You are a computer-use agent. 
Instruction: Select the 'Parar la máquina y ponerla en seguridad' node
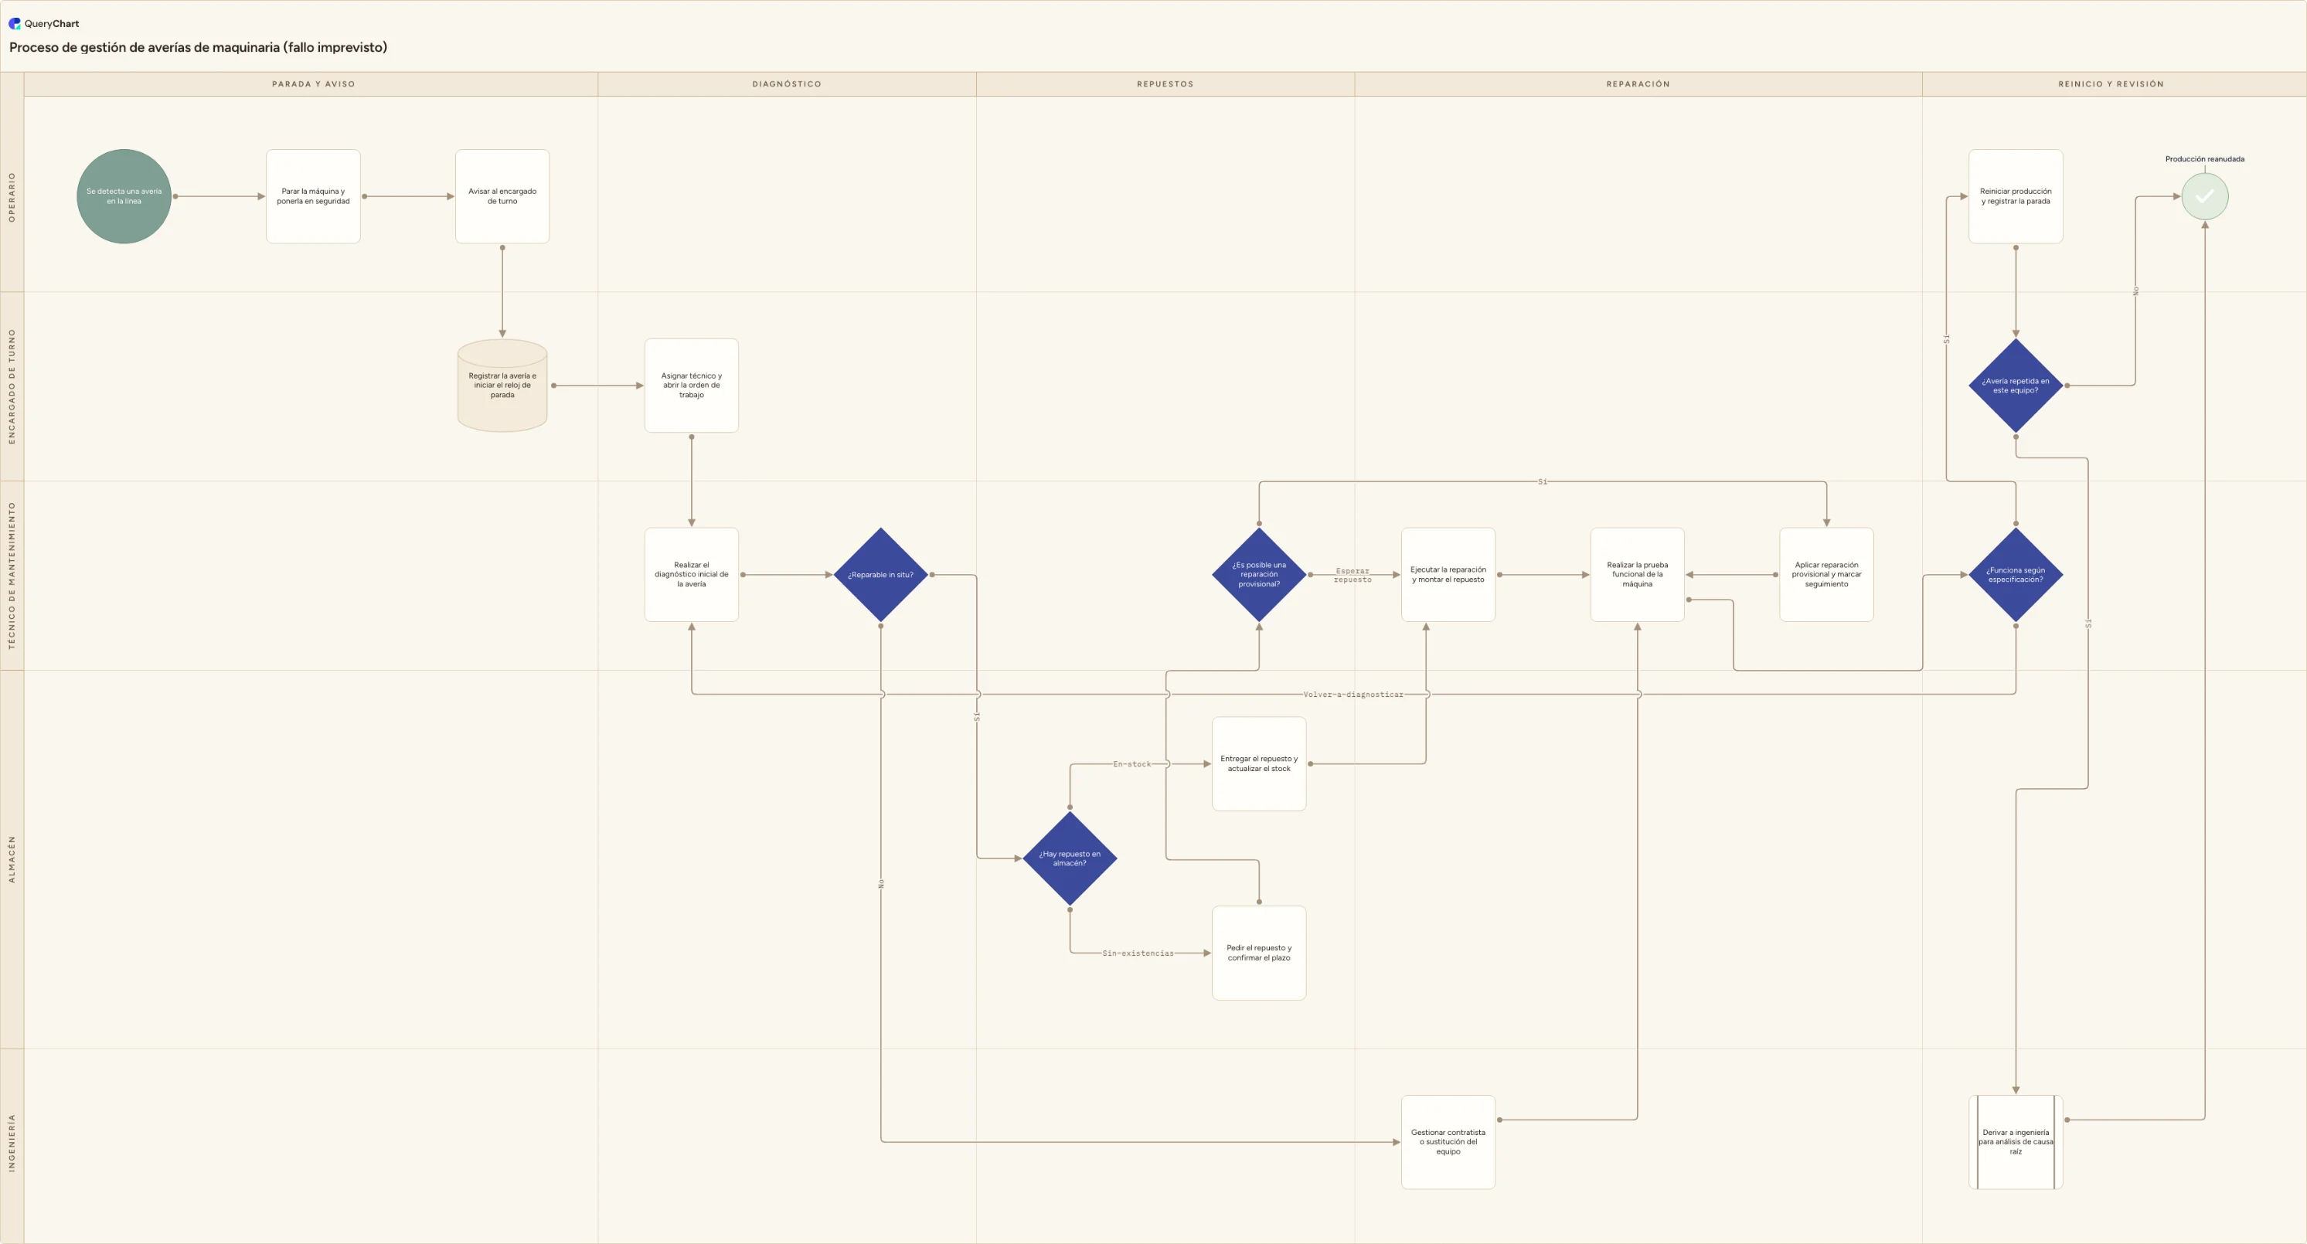pos(314,196)
